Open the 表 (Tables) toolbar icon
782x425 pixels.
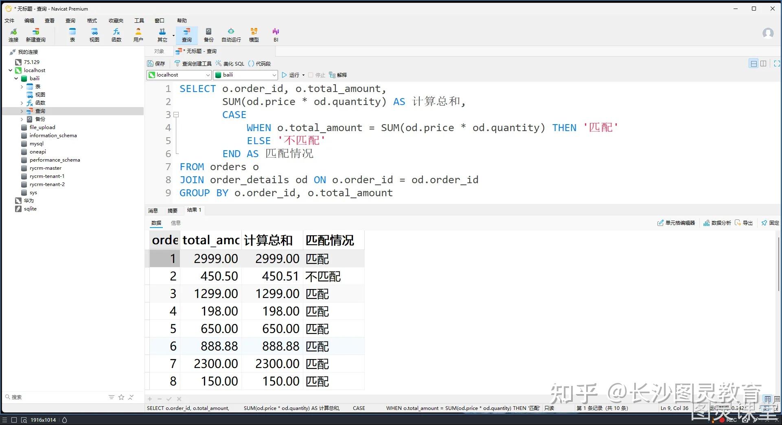72,35
